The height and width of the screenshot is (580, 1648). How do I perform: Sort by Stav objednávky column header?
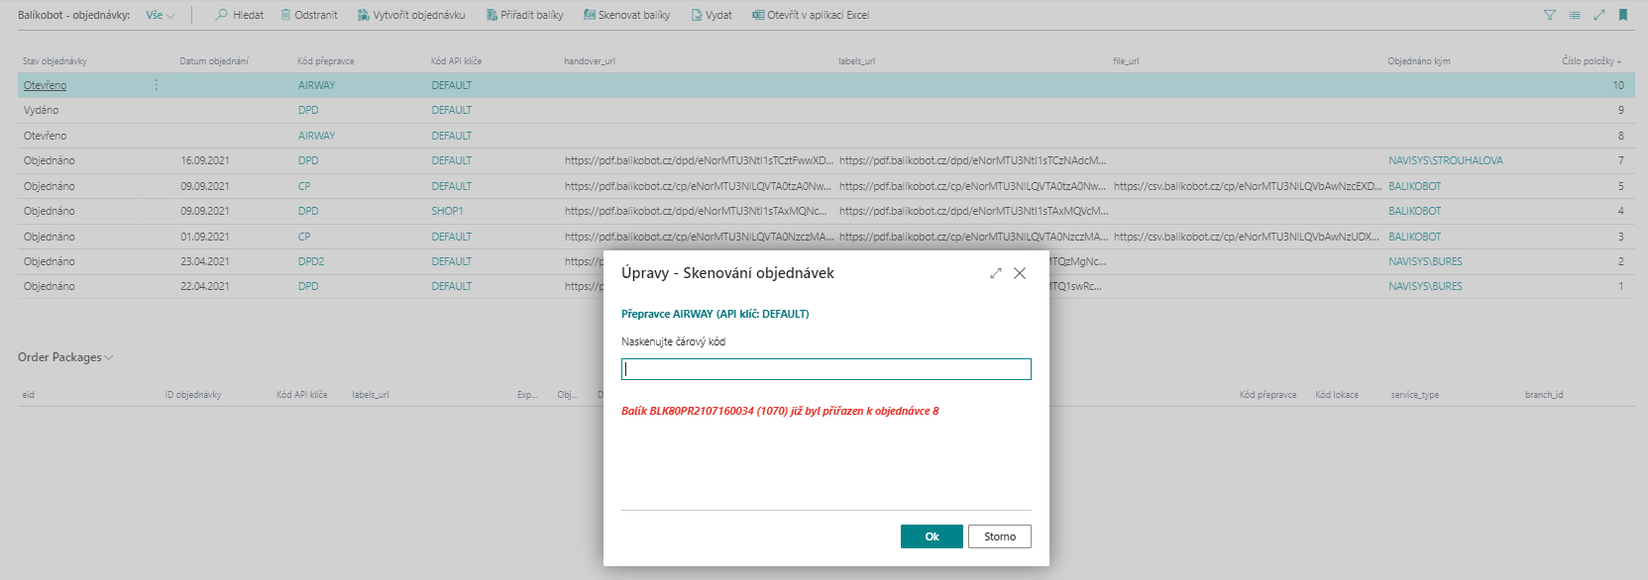(x=55, y=61)
